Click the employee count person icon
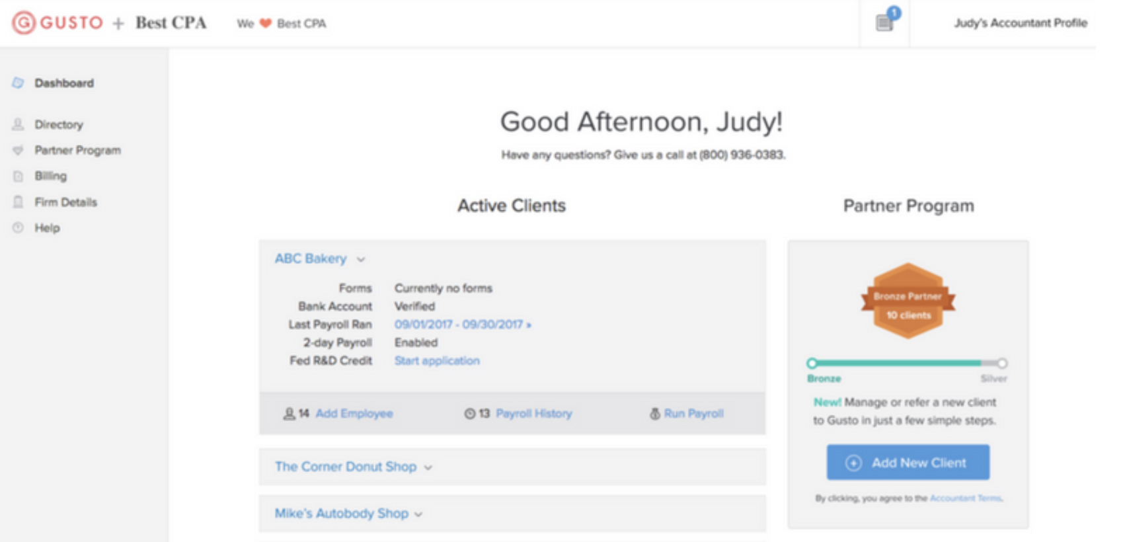Screen dimensions: 1125x542 pos(289,414)
